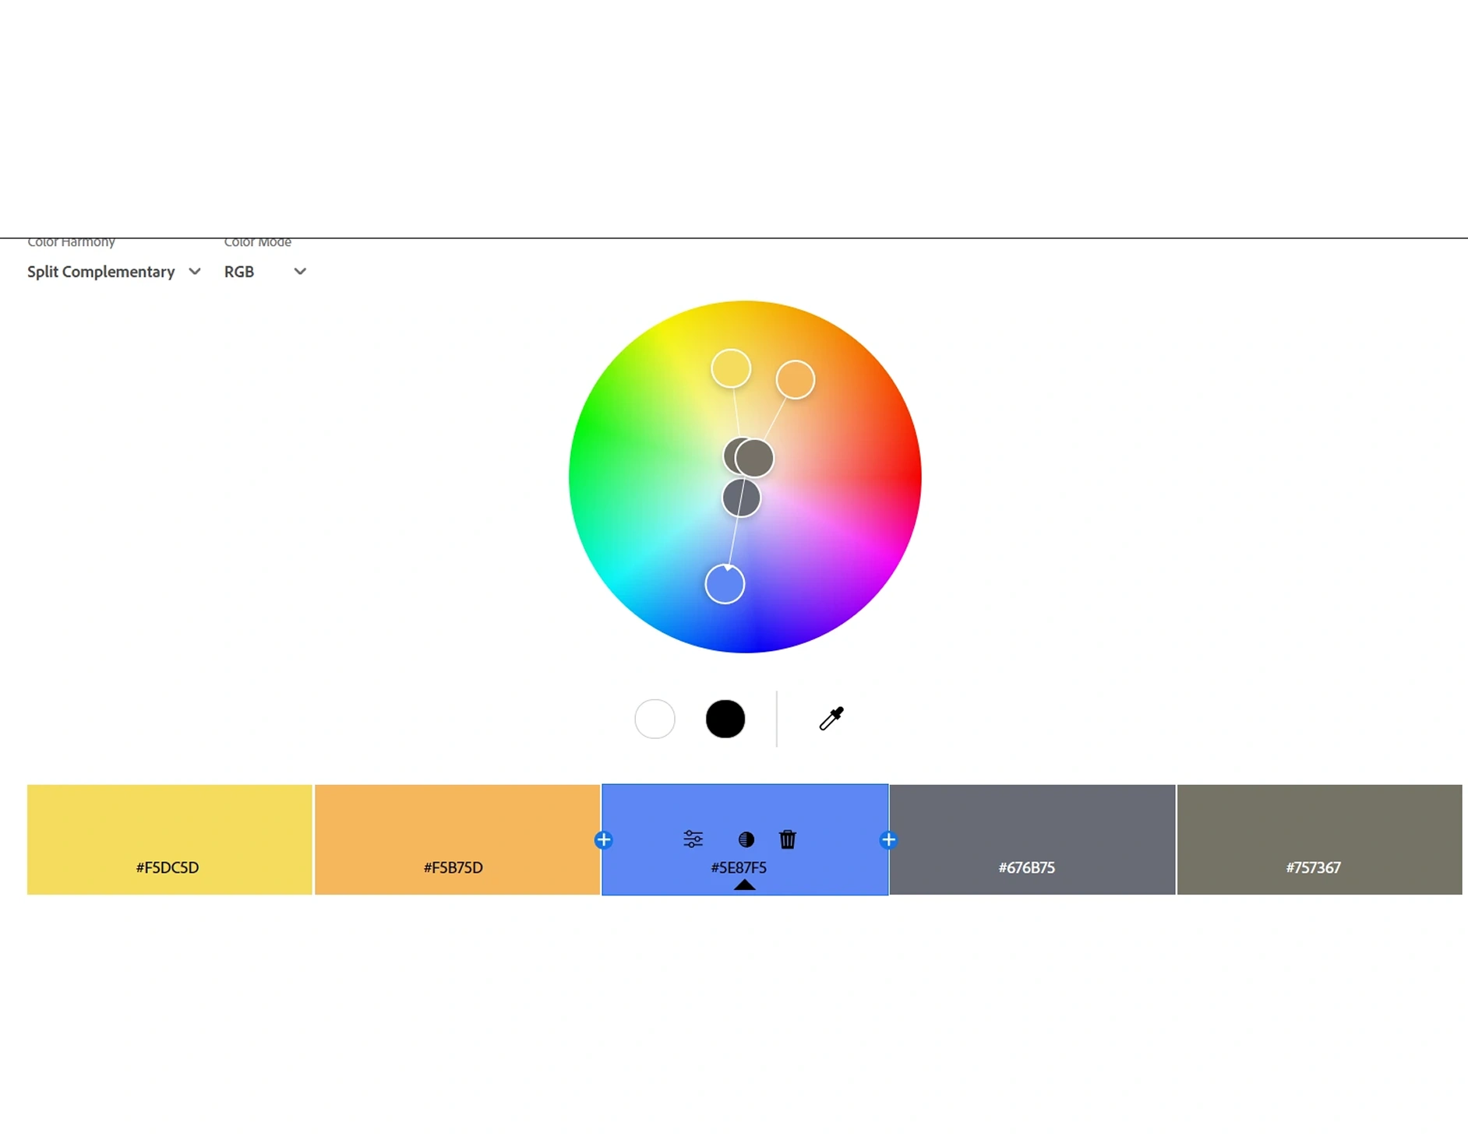Screen dimensions: 1468x1140
Task: Open color adjustment sliders on blue swatch
Action: point(693,839)
